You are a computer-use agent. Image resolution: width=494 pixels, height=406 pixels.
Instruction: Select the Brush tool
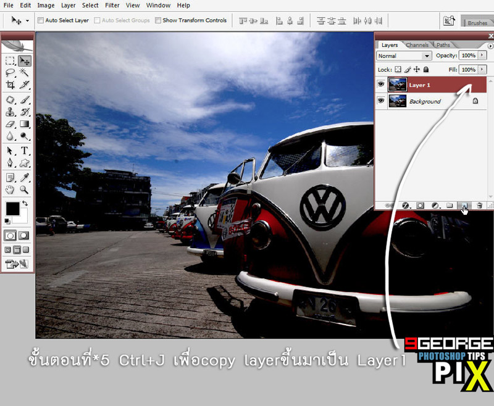(24, 100)
